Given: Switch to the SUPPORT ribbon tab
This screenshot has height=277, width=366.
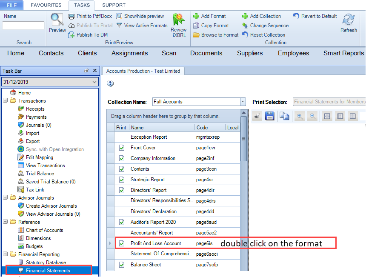Looking at the screenshot, I should (114, 5).
